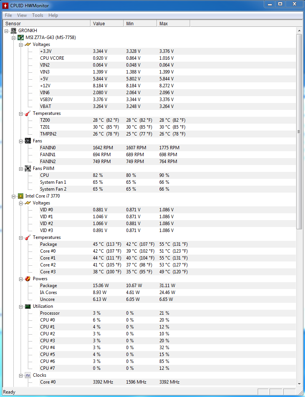Click the Fans PWM section icon
The width and height of the screenshot is (305, 397).
(x=28, y=168)
